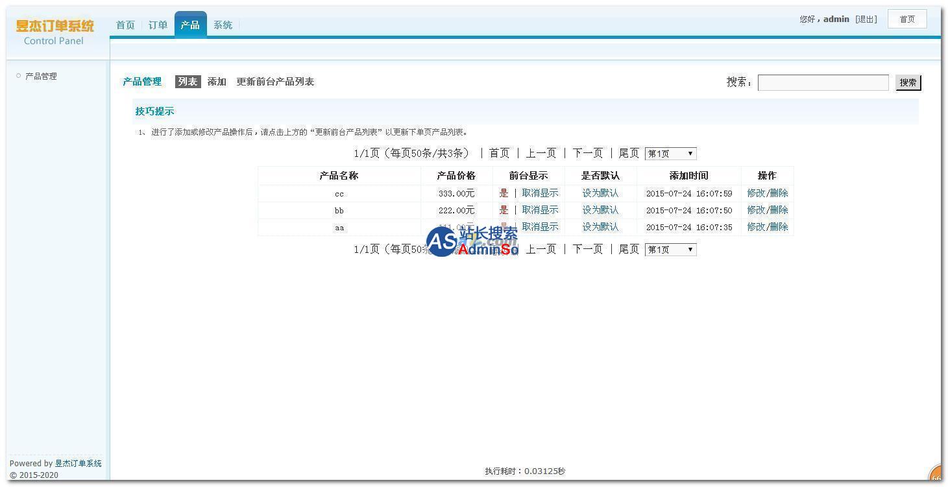Open the 系统 navigation tab
The image size is (948, 487).
coord(223,25)
